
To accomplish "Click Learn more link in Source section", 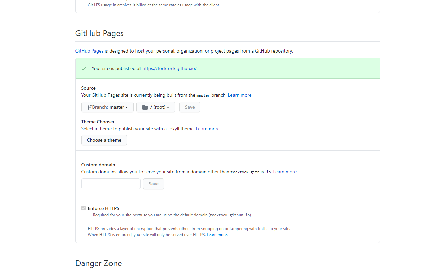I will (x=240, y=95).
